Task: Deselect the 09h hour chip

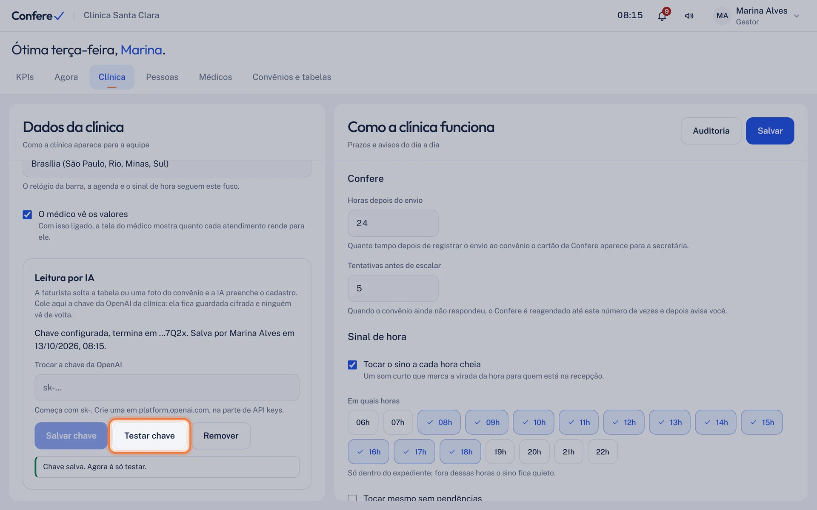Action: tap(487, 422)
